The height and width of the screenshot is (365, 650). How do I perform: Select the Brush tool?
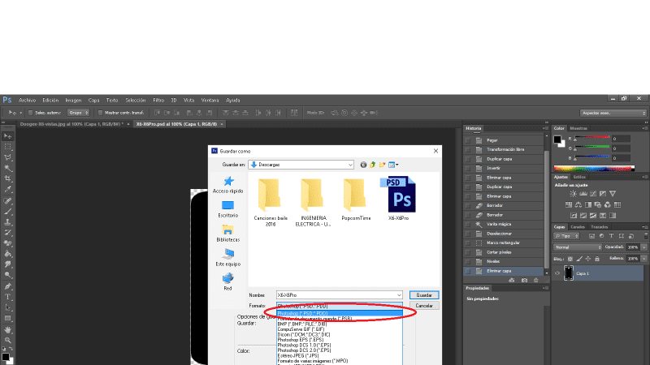click(8, 212)
